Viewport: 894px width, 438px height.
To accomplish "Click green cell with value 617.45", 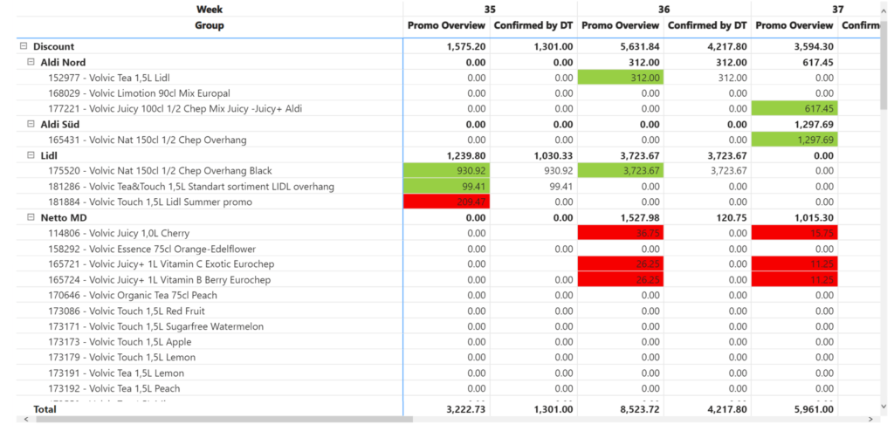I will [x=794, y=108].
